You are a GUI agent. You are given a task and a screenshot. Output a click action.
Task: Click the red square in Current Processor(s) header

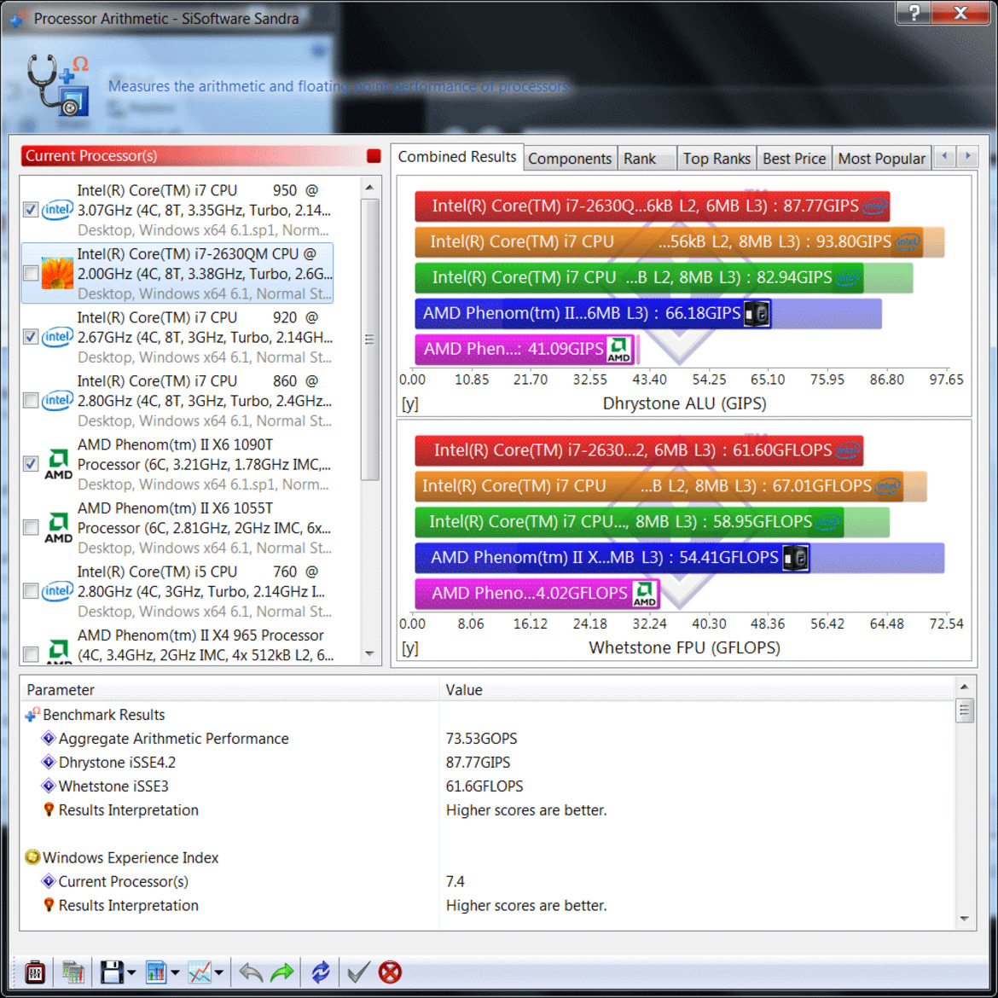coord(374,156)
